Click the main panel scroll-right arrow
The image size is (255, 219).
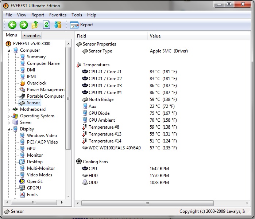coord(247,203)
